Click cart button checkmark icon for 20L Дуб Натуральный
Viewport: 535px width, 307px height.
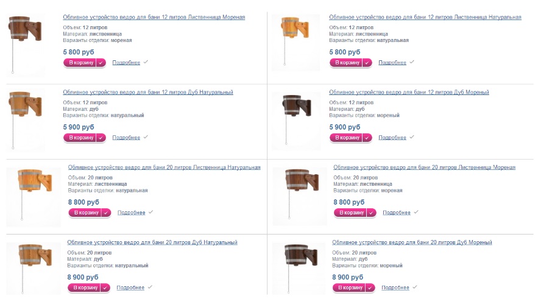tap(105, 288)
